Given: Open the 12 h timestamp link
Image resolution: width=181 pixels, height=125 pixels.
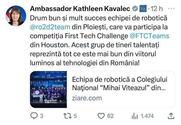Looking at the screenshot, I should [157, 9].
